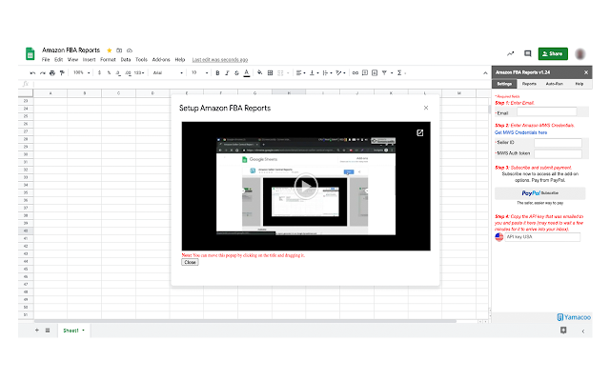Open the Data menu
Image resolution: width=610 pixels, height=381 pixels.
point(126,59)
